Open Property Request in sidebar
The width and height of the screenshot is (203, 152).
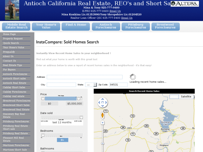point(13,38)
